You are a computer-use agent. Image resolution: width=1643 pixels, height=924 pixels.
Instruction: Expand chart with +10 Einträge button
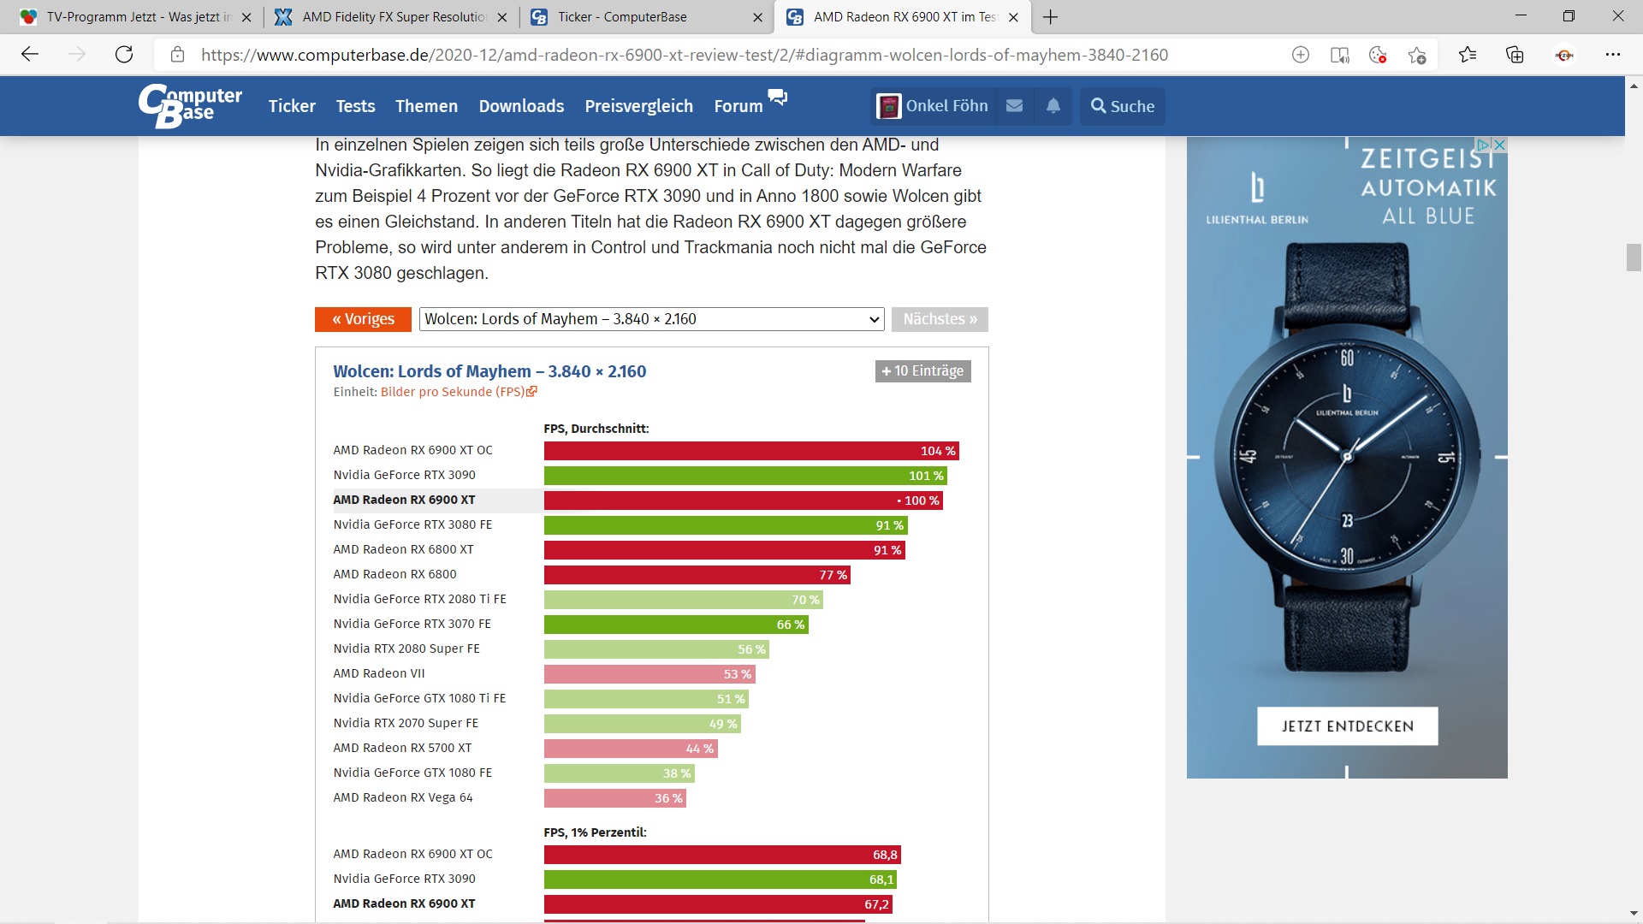(x=922, y=370)
